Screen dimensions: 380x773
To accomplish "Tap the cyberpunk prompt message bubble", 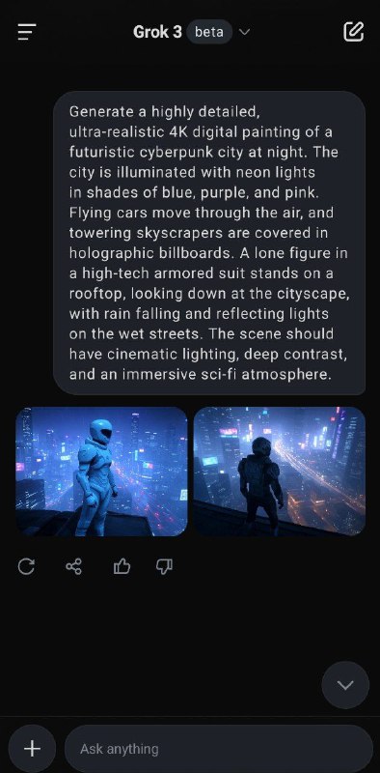I will pyautogui.click(x=209, y=243).
